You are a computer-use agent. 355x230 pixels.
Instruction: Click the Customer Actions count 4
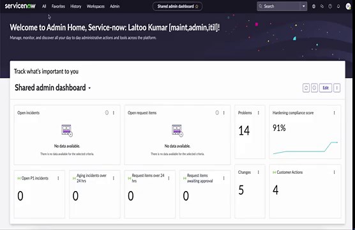pos(276,190)
